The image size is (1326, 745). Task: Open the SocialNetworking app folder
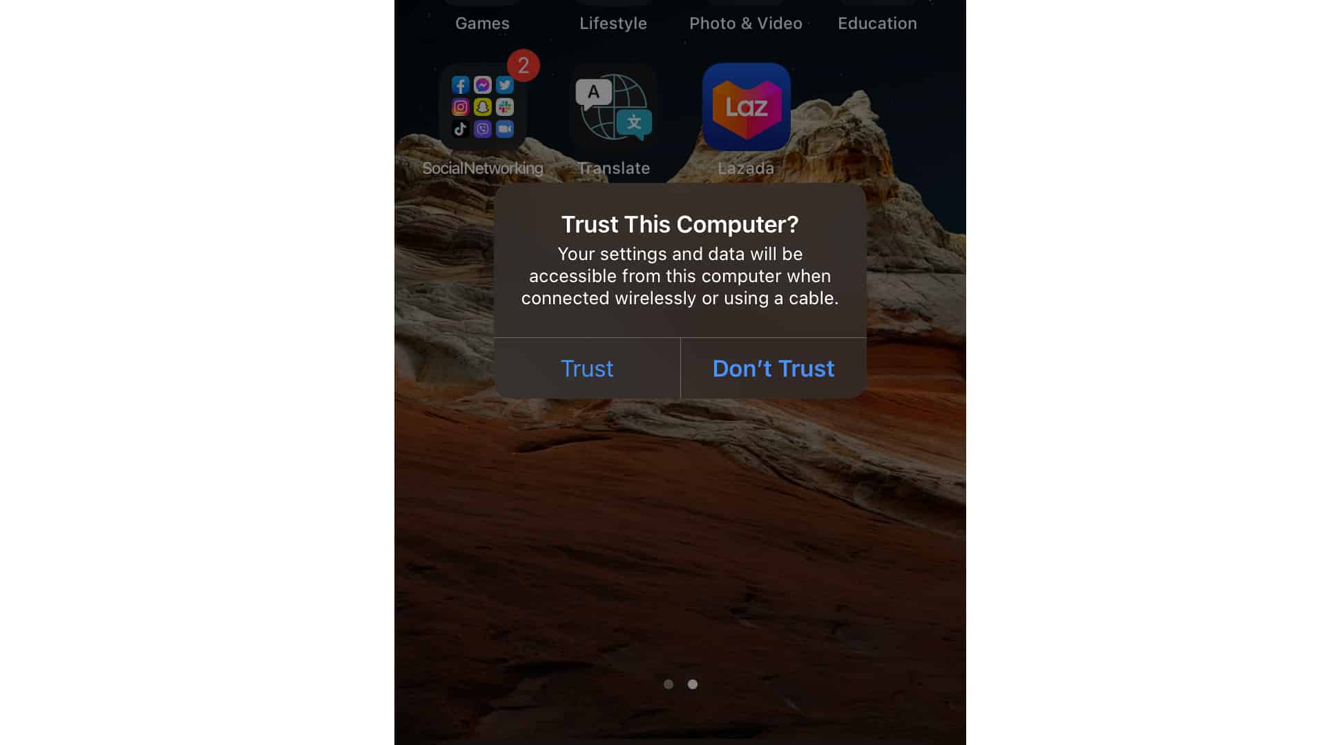tap(482, 106)
